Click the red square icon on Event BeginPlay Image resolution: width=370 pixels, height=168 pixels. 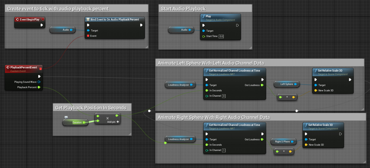pos(43,19)
